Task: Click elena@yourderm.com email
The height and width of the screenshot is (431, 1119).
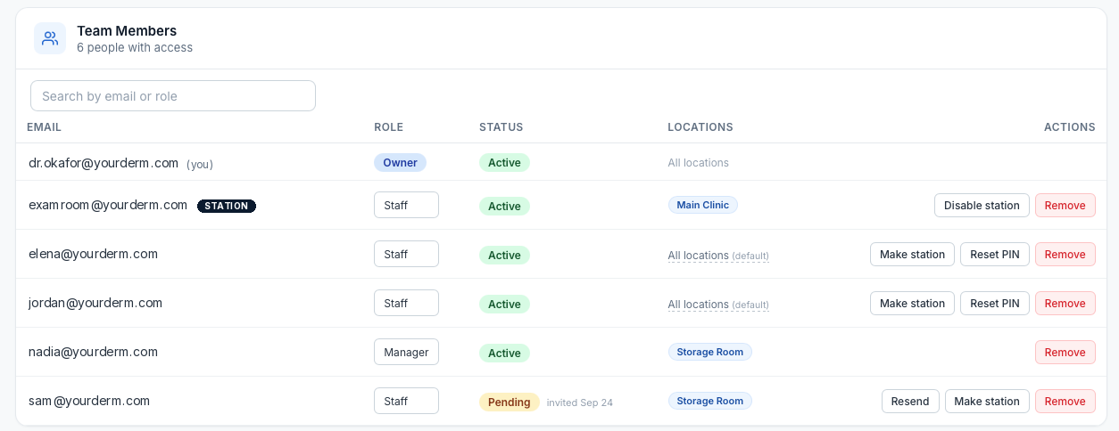Action: pyautogui.click(x=93, y=254)
